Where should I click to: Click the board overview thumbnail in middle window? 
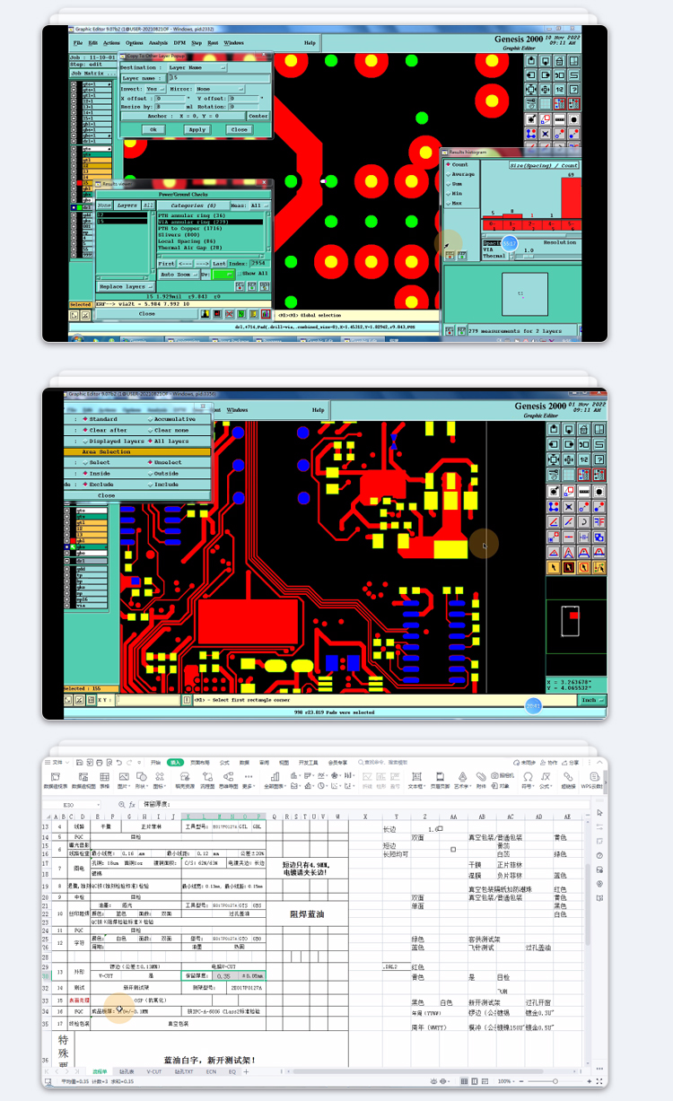click(575, 625)
